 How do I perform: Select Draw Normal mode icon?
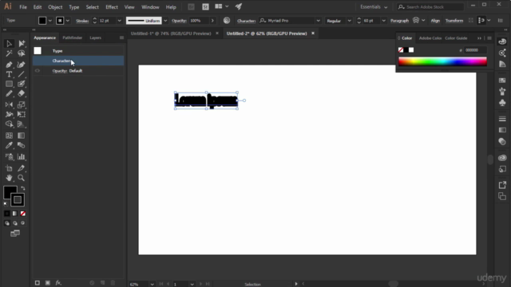7,223
